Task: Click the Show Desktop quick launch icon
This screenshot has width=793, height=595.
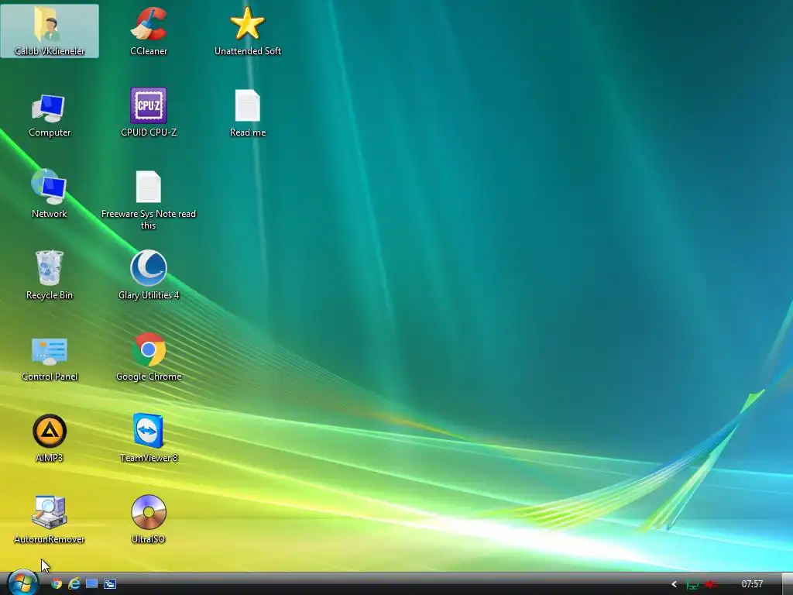Action: tap(91, 583)
